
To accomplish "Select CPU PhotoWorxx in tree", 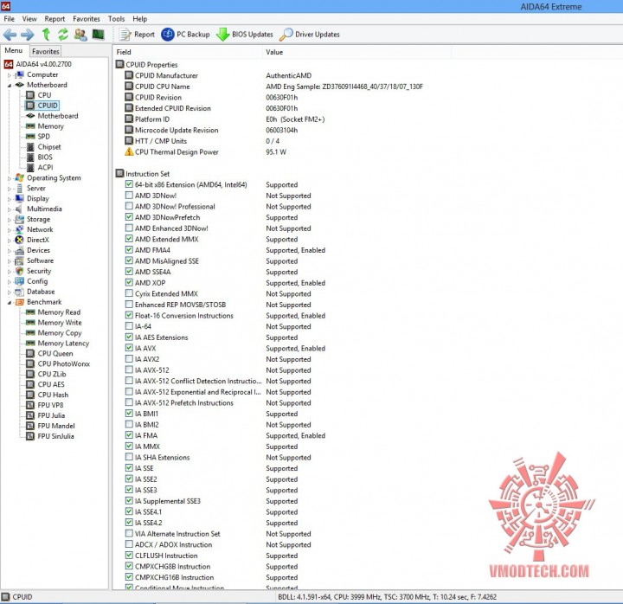I will click(63, 363).
